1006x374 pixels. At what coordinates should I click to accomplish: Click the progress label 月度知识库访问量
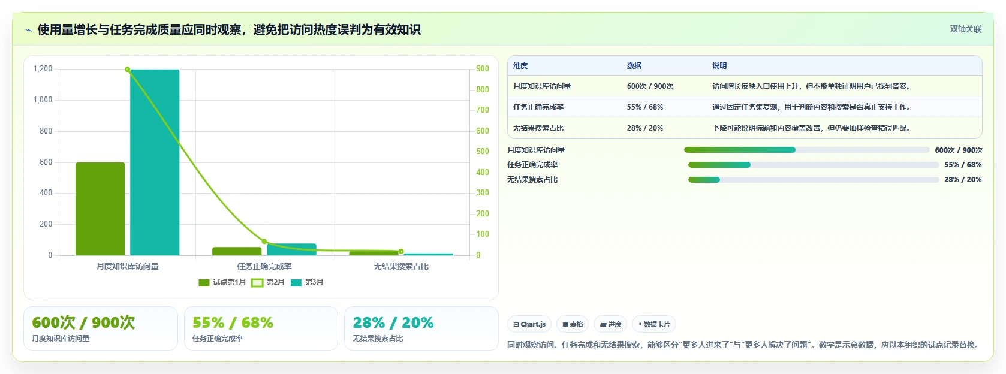click(x=536, y=150)
